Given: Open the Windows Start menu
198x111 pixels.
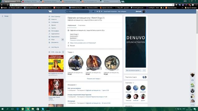Looking at the screenshot, I should point(2,109).
